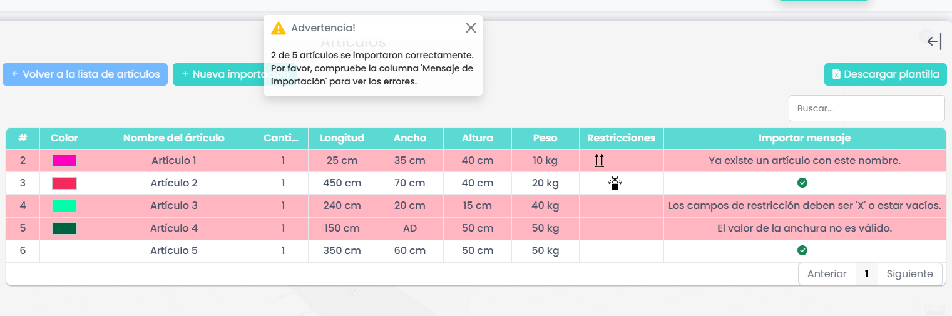Click green success checkmark for Artículo 5
Image resolution: width=952 pixels, height=316 pixels.
click(802, 250)
